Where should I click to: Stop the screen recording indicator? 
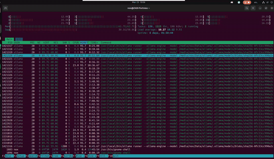[x=247, y=2]
